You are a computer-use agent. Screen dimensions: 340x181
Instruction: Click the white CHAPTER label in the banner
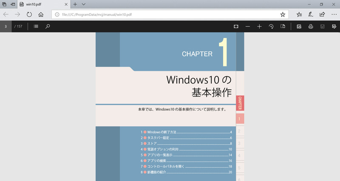pos(197,54)
